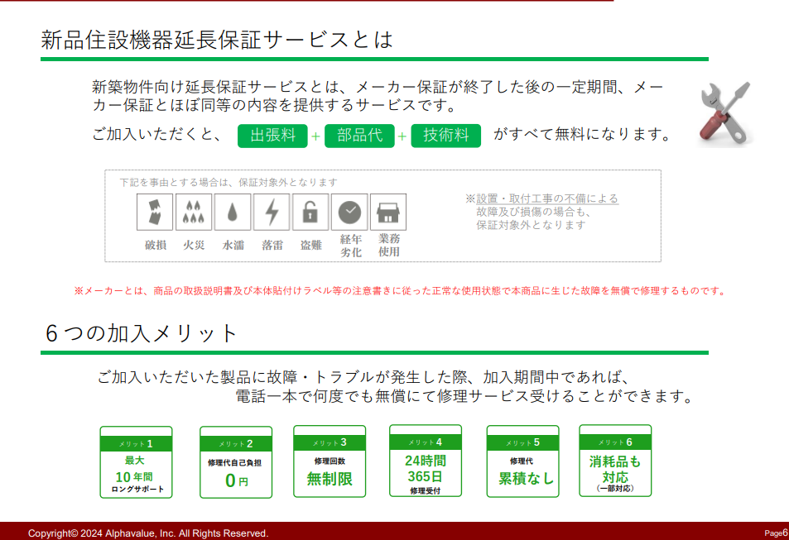This screenshot has height=540, width=789.
Task: Click the 新品住設機器延長保証サービスとは heading
Action: (x=217, y=40)
